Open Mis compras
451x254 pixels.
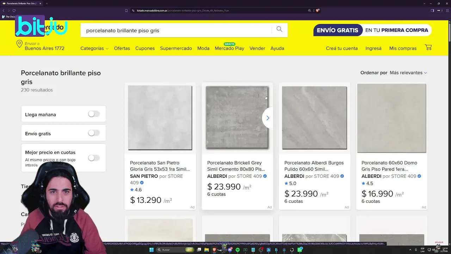pos(403,48)
